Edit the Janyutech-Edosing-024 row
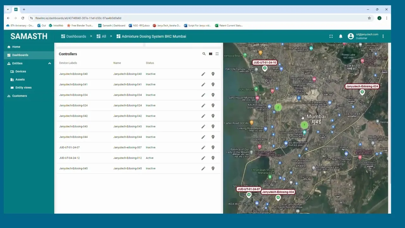This screenshot has height=228, width=405. [203, 105]
